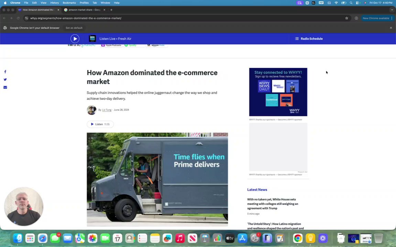Select the How Amazon dominated tab

[38, 10]
